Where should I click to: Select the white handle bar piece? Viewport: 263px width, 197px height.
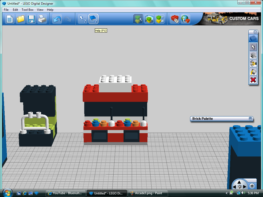(x=35, y=123)
